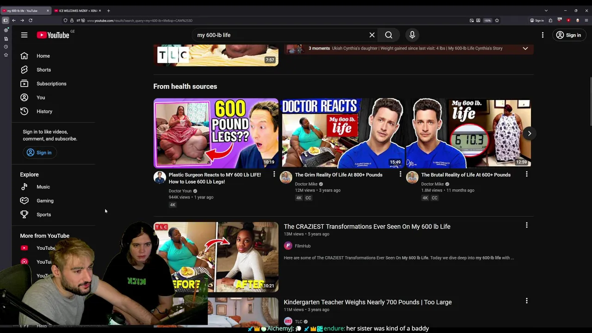Open Kindergarten Teacher Weighs Nearly 700 Pounds
Viewport: 592px width, 333px height.
(x=368, y=302)
